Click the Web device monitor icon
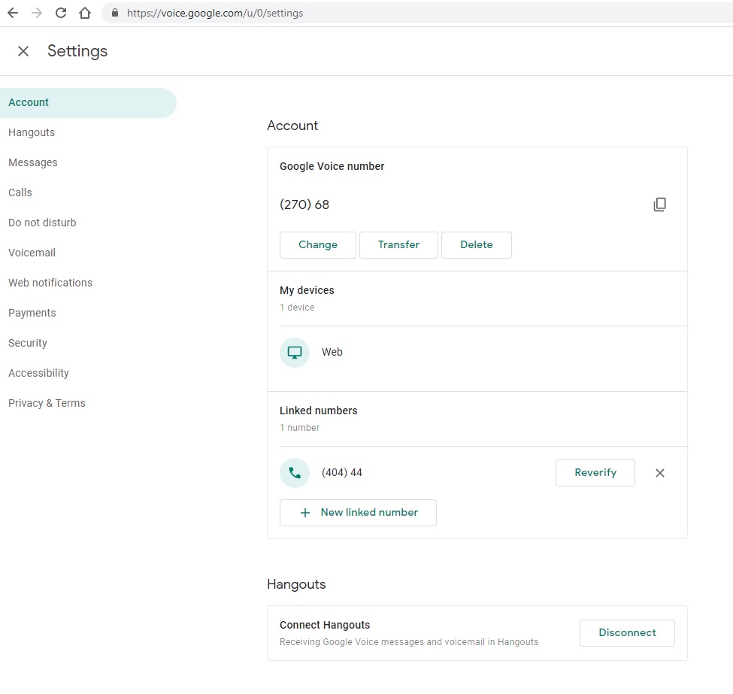 pyautogui.click(x=295, y=352)
